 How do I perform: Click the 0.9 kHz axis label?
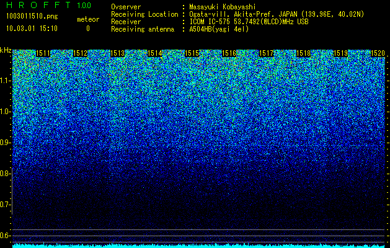coord(5,143)
